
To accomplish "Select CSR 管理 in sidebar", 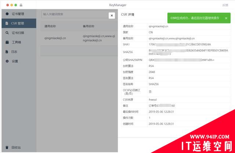I will [x=19, y=23].
